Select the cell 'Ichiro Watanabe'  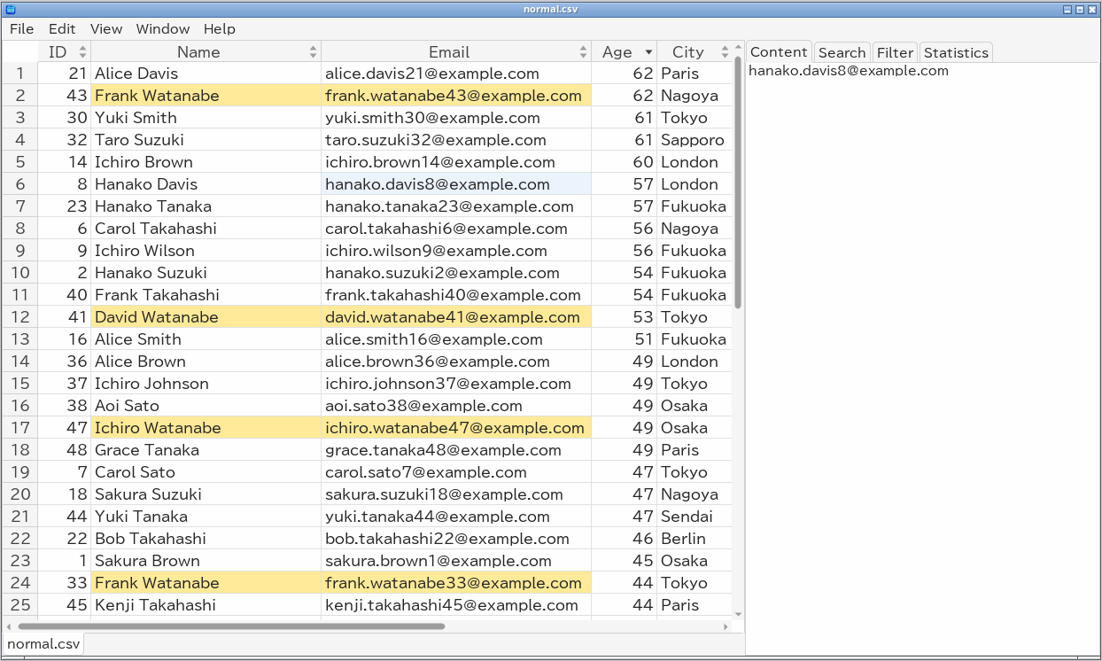coord(206,428)
